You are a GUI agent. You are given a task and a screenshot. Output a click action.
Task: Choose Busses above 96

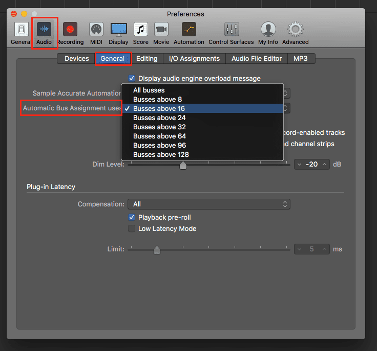(x=202, y=145)
